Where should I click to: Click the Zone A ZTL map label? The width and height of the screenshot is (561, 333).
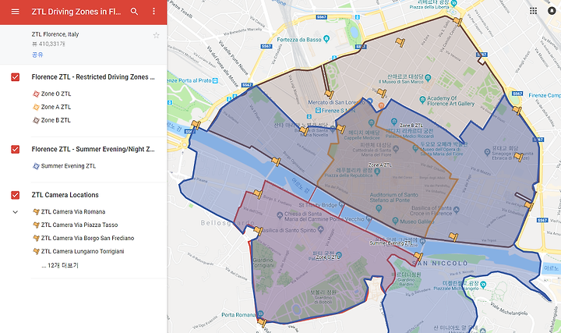coord(379,165)
